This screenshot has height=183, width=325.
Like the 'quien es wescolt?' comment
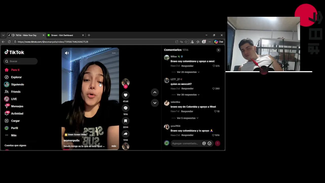click(213, 89)
